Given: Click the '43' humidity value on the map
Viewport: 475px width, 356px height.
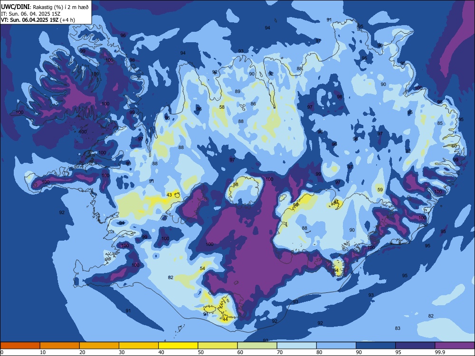Looking at the screenshot, I should (x=169, y=195).
